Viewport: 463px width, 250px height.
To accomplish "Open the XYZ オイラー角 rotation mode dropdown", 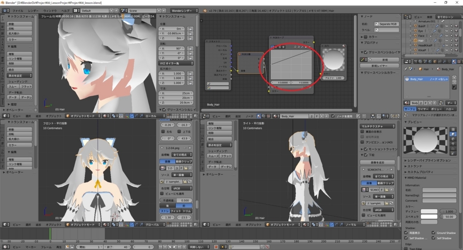I will [x=176, y=63].
